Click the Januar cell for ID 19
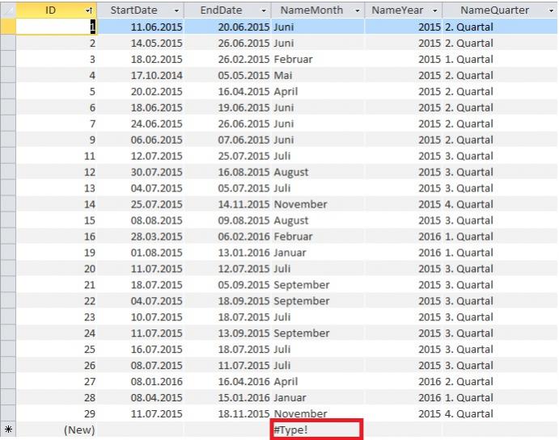Screen dimensions: 559x440 click(318, 253)
